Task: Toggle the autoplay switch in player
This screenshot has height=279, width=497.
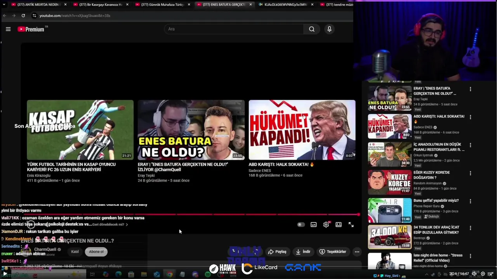Action: pos(301,224)
